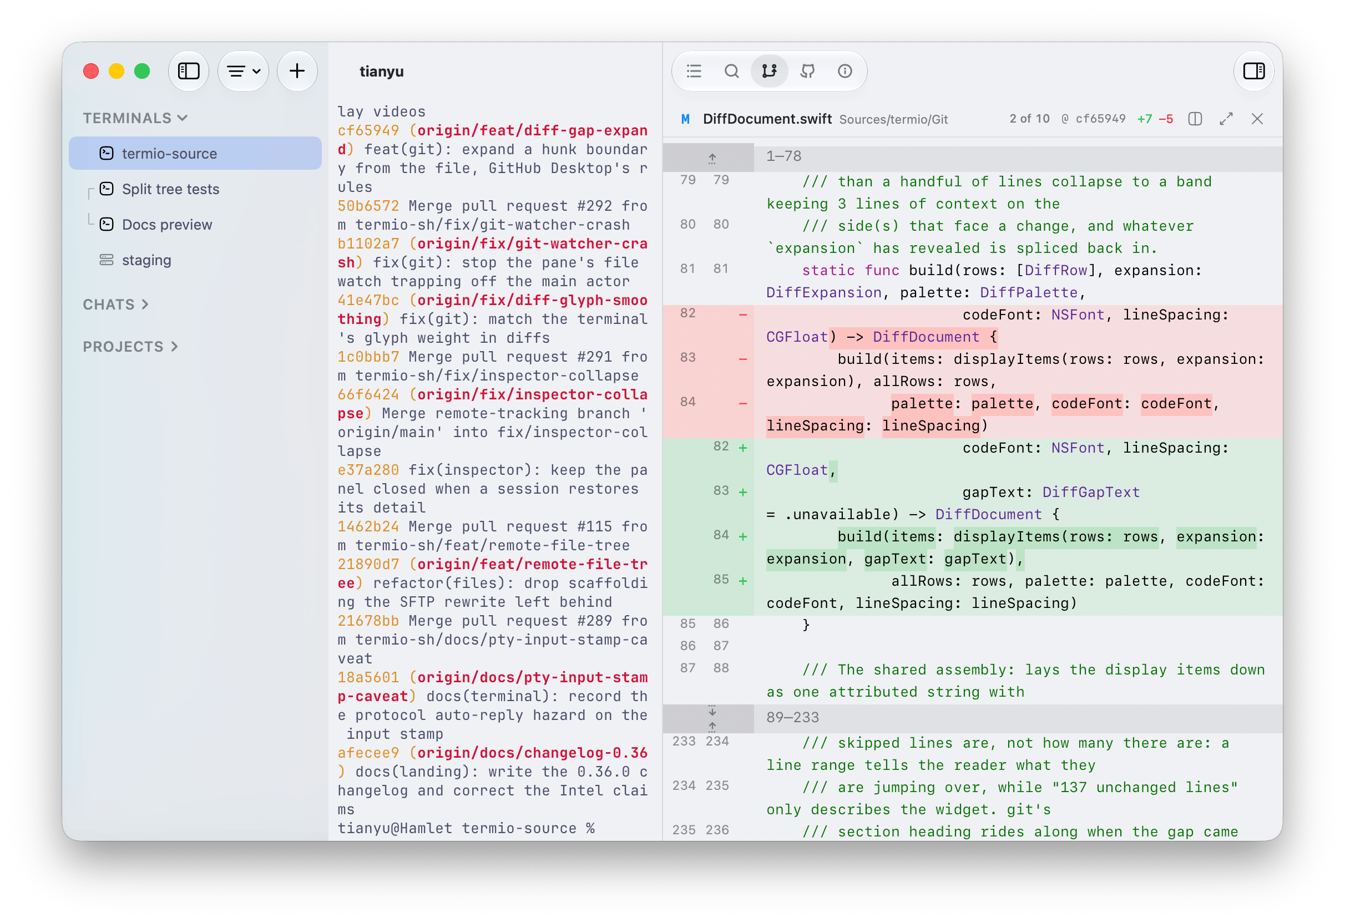The image size is (1345, 923).
Task: Click commit hash e37a280 in terminal
Action: click(368, 470)
